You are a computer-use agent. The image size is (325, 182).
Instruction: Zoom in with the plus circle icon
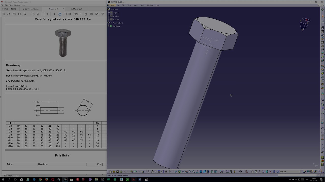tap(69, 14)
